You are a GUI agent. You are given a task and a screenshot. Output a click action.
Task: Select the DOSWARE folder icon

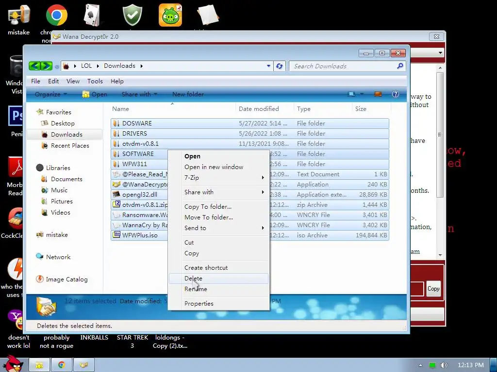point(116,123)
